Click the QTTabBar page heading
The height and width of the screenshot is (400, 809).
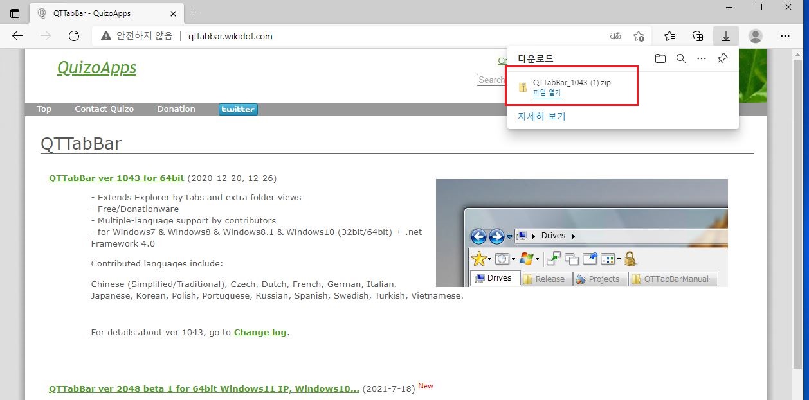[x=81, y=143]
